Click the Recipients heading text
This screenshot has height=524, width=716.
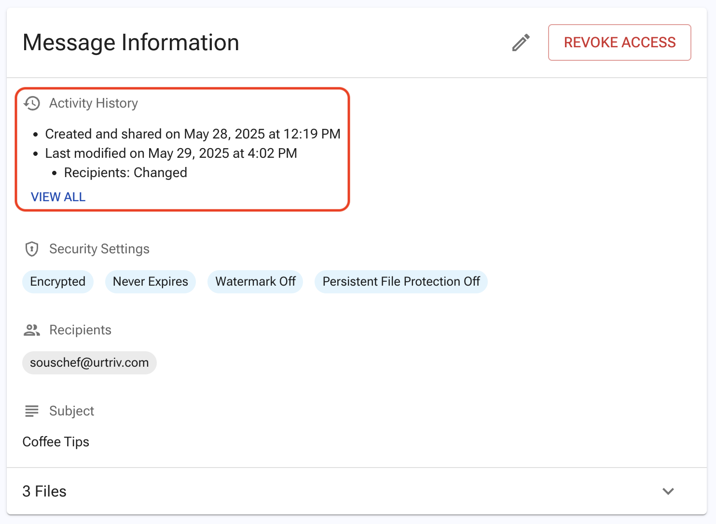pos(80,330)
